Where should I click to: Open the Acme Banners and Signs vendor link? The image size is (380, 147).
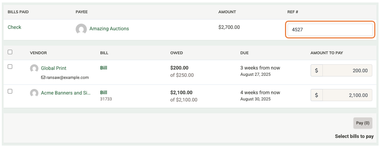(x=66, y=93)
